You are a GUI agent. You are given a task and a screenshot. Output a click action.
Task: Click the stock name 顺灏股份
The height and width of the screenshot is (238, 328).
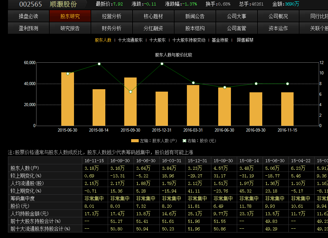63,4
